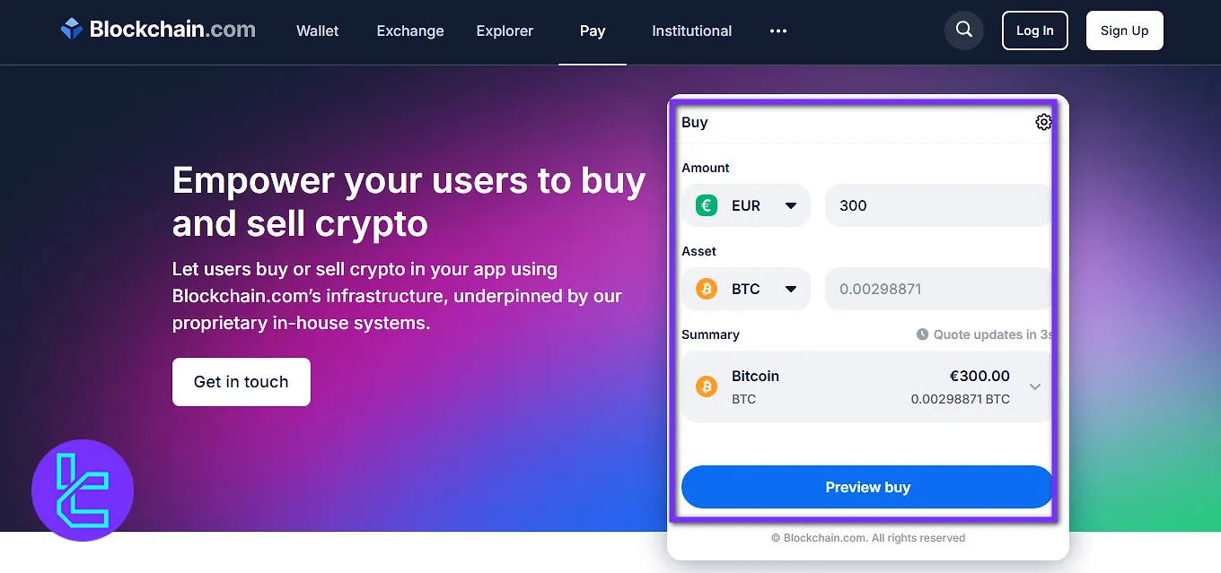Open widget settings gear icon
The height and width of the screenshot is (573, 1221).
pos(1043,122)
